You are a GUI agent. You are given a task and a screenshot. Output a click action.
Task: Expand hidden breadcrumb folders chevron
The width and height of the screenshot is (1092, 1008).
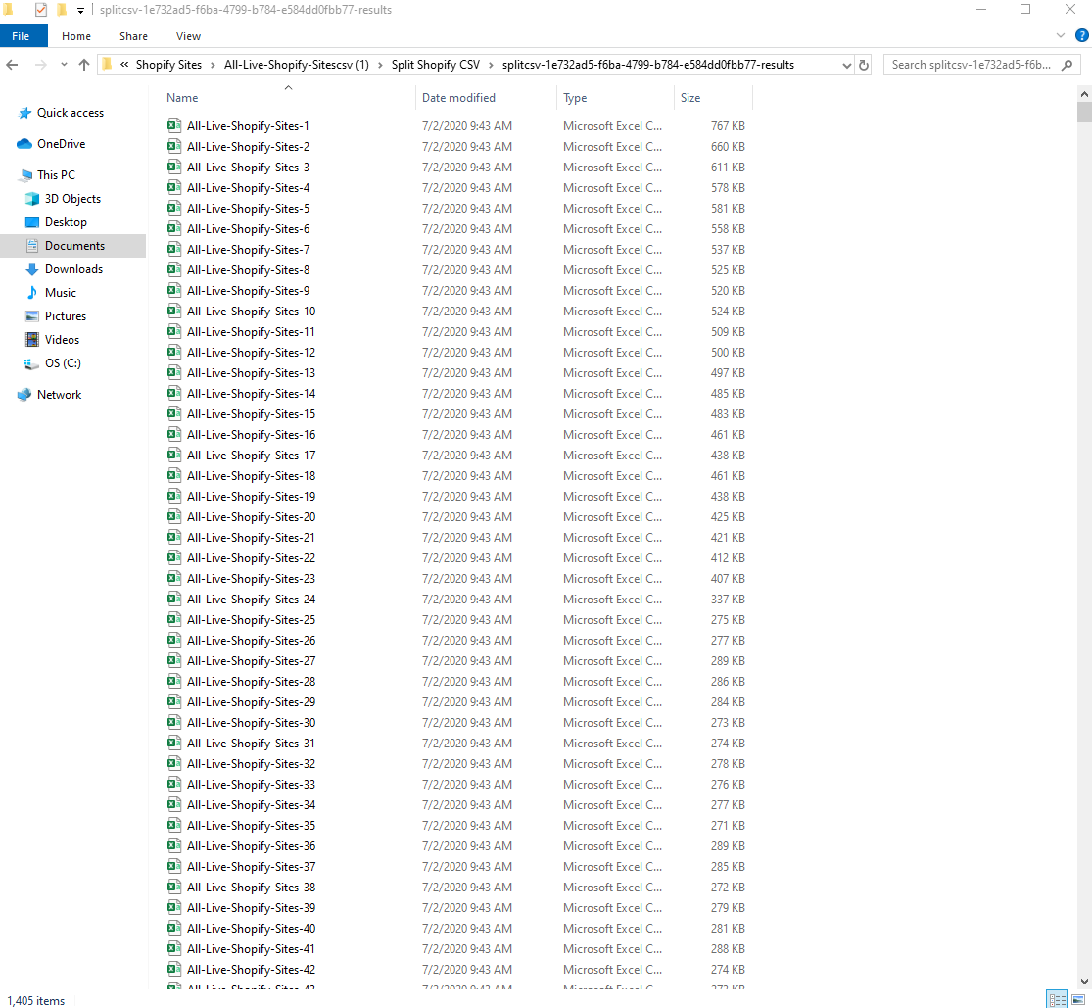pos(124,65)
